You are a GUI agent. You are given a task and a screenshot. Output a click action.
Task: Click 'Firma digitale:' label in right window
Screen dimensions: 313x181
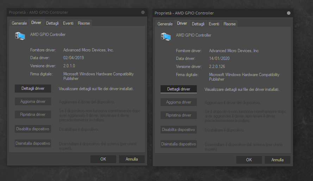pos(187,75)
